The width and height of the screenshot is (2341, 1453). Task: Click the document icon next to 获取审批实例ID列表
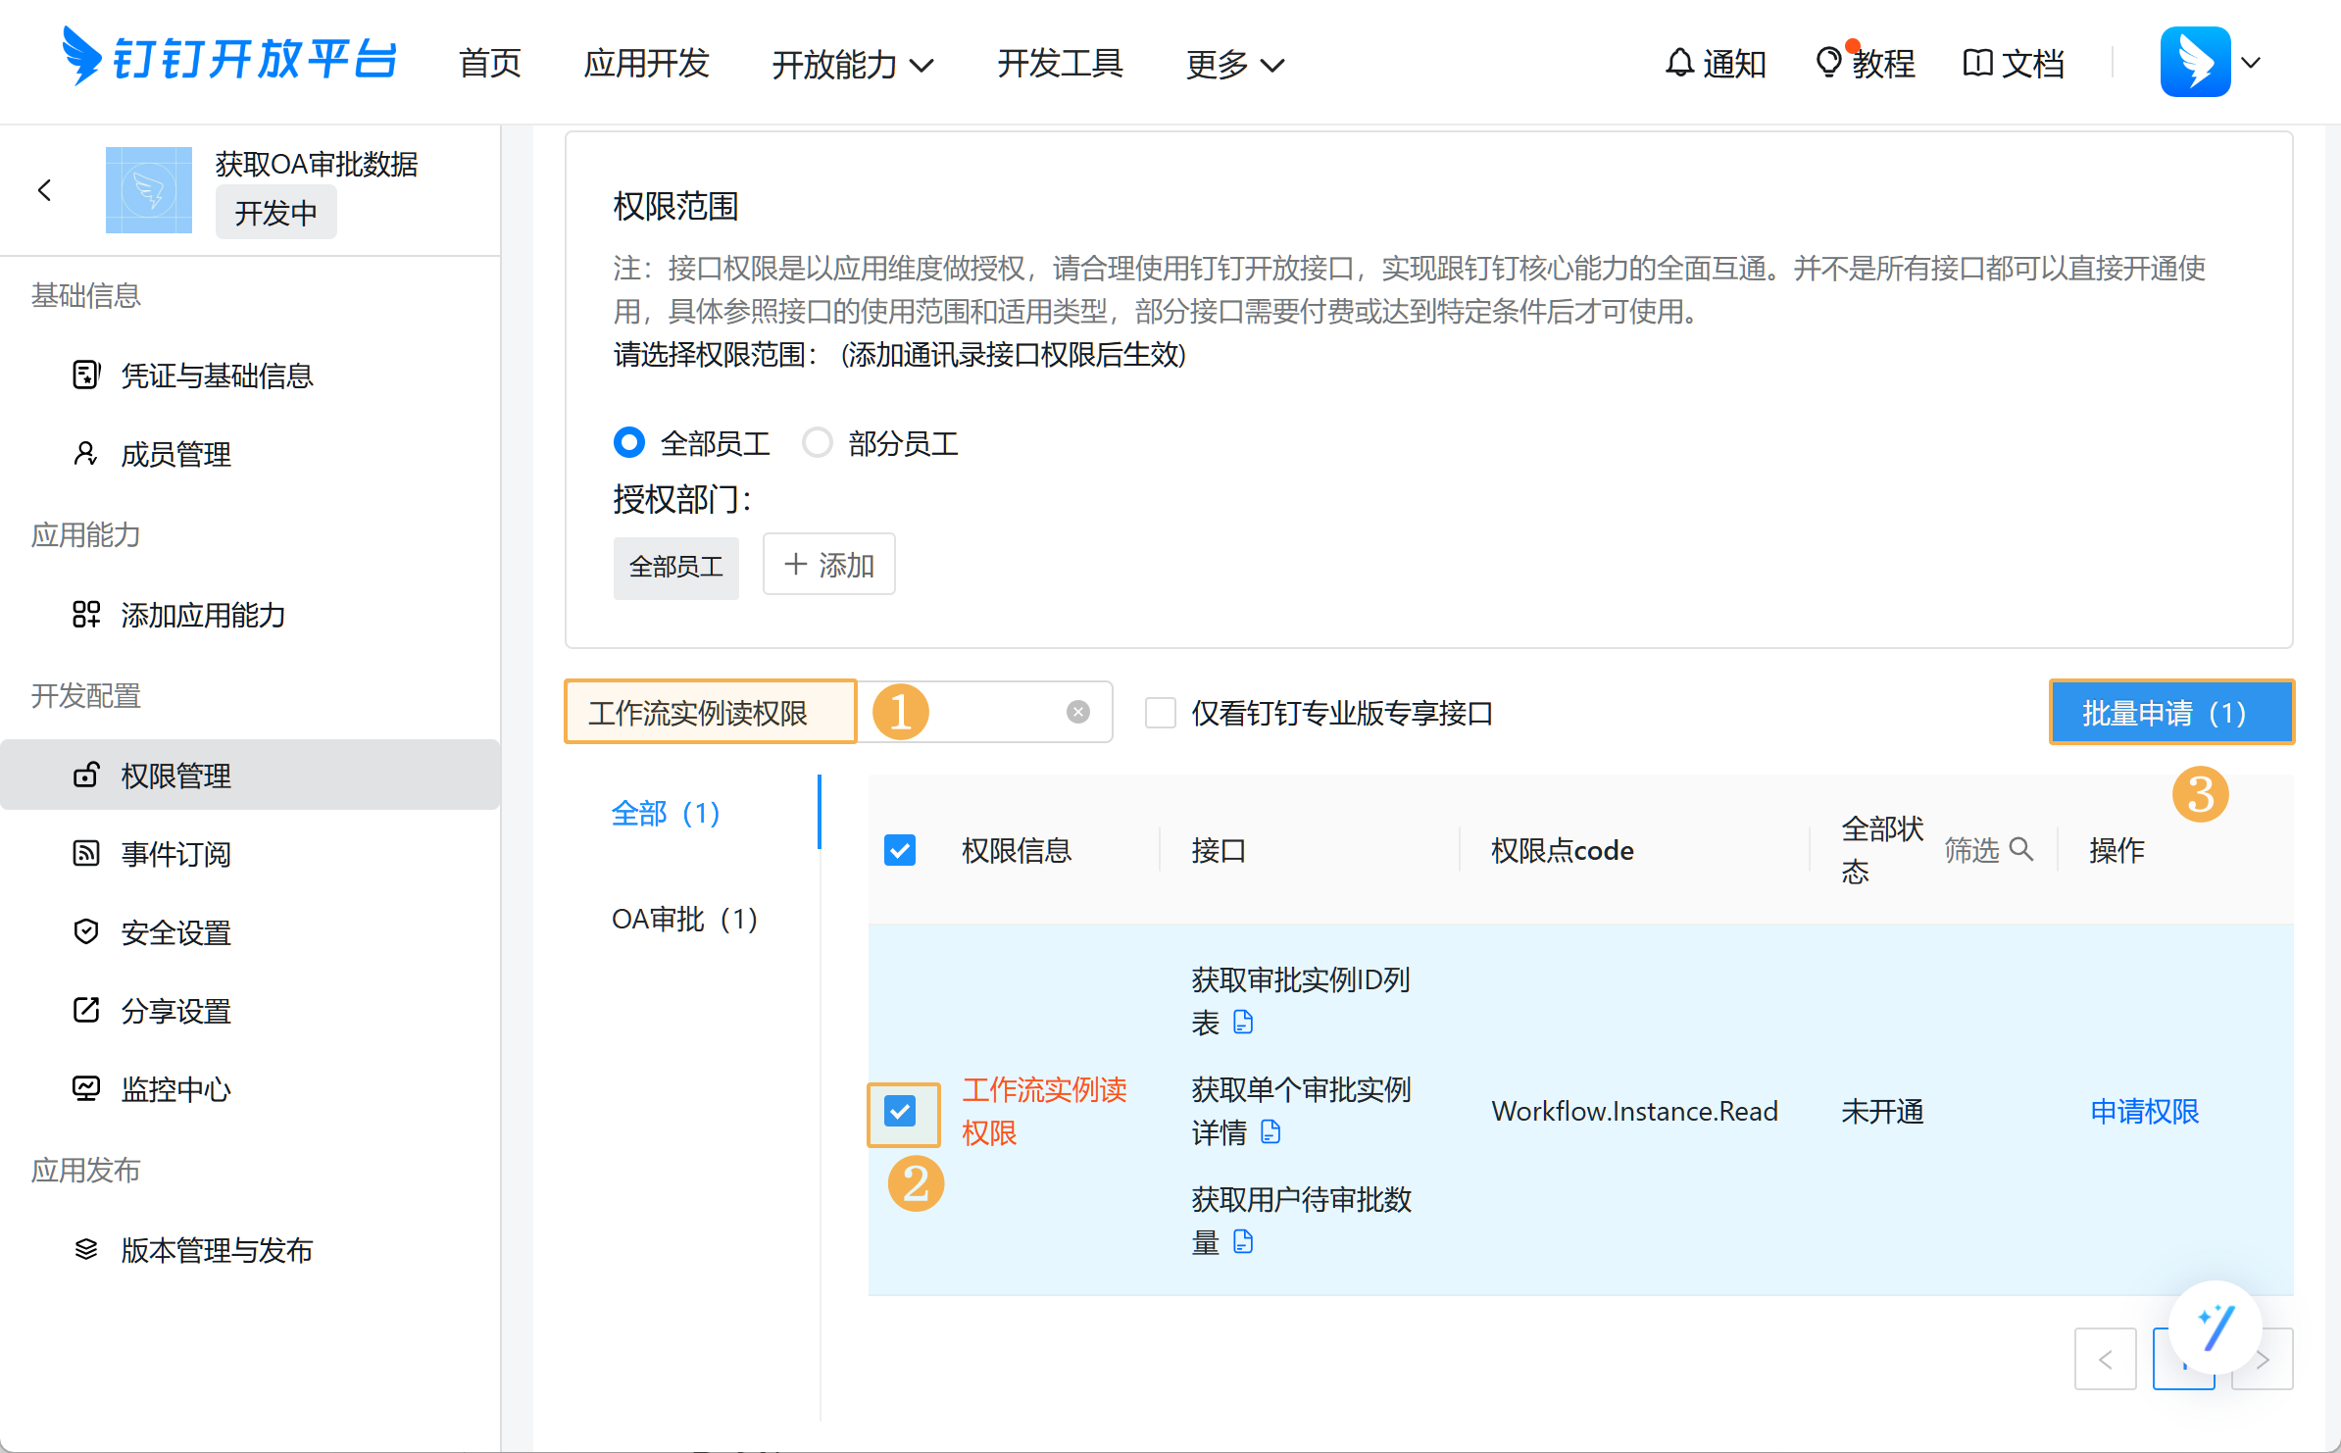1243,1022
